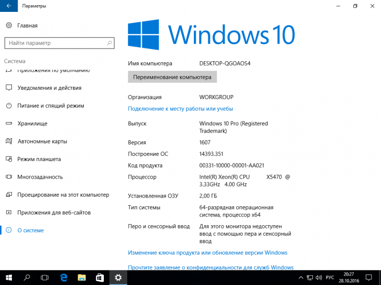Select Приложения для веб-сайтов
The image size is (381, 285).
click(54, 212)
